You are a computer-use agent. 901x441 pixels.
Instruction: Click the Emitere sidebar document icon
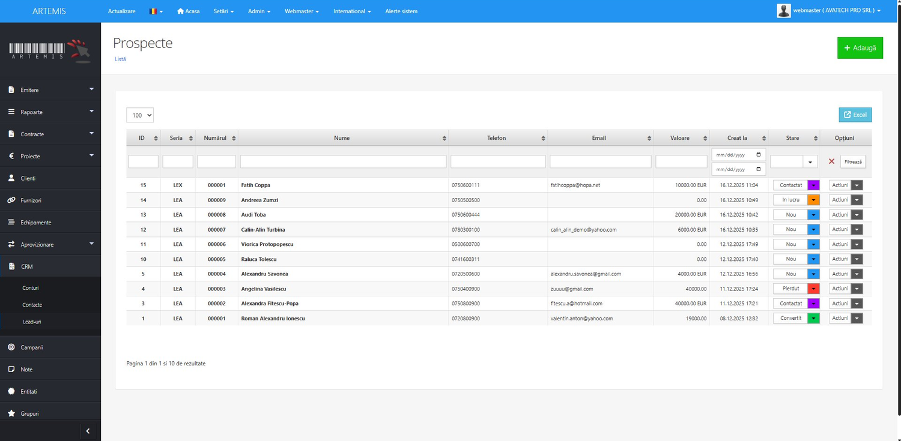[11, 90]
